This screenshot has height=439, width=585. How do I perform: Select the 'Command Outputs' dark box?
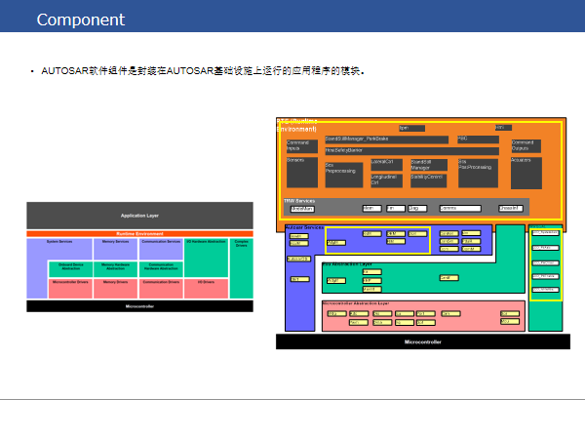[526, 145]
